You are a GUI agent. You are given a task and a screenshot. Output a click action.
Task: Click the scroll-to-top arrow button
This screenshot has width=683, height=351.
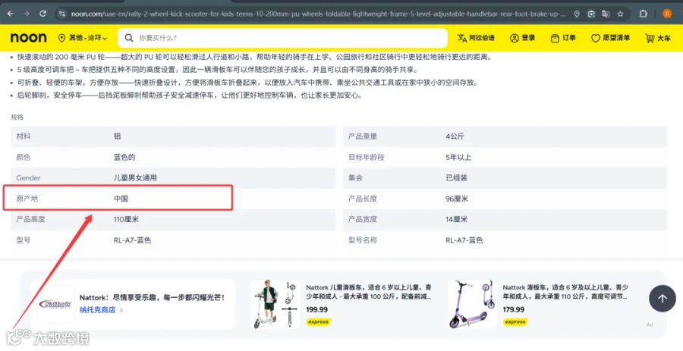(x=662, y=299)
